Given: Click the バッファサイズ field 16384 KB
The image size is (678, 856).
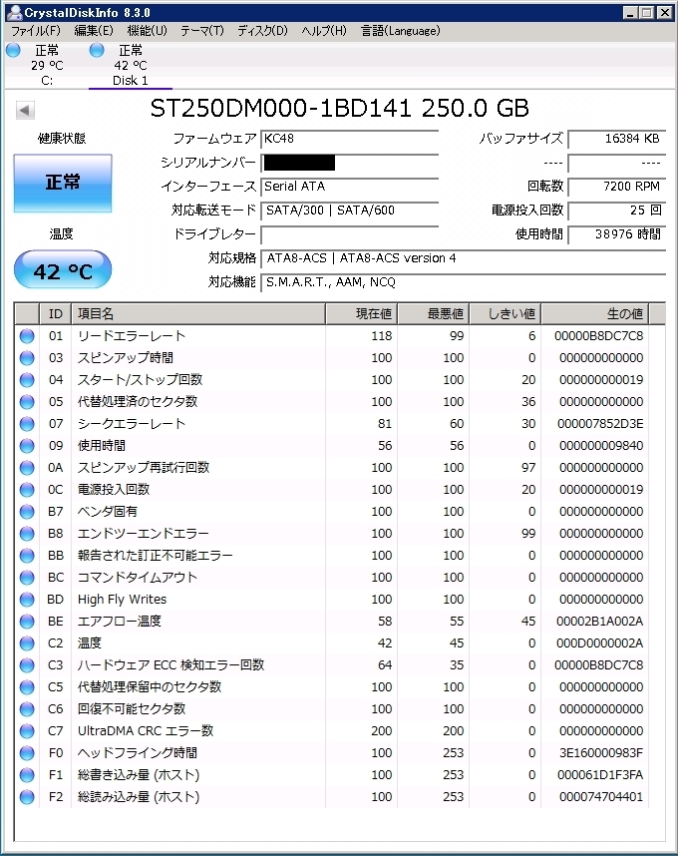Looking at the screenshot, I should point(616,139).
